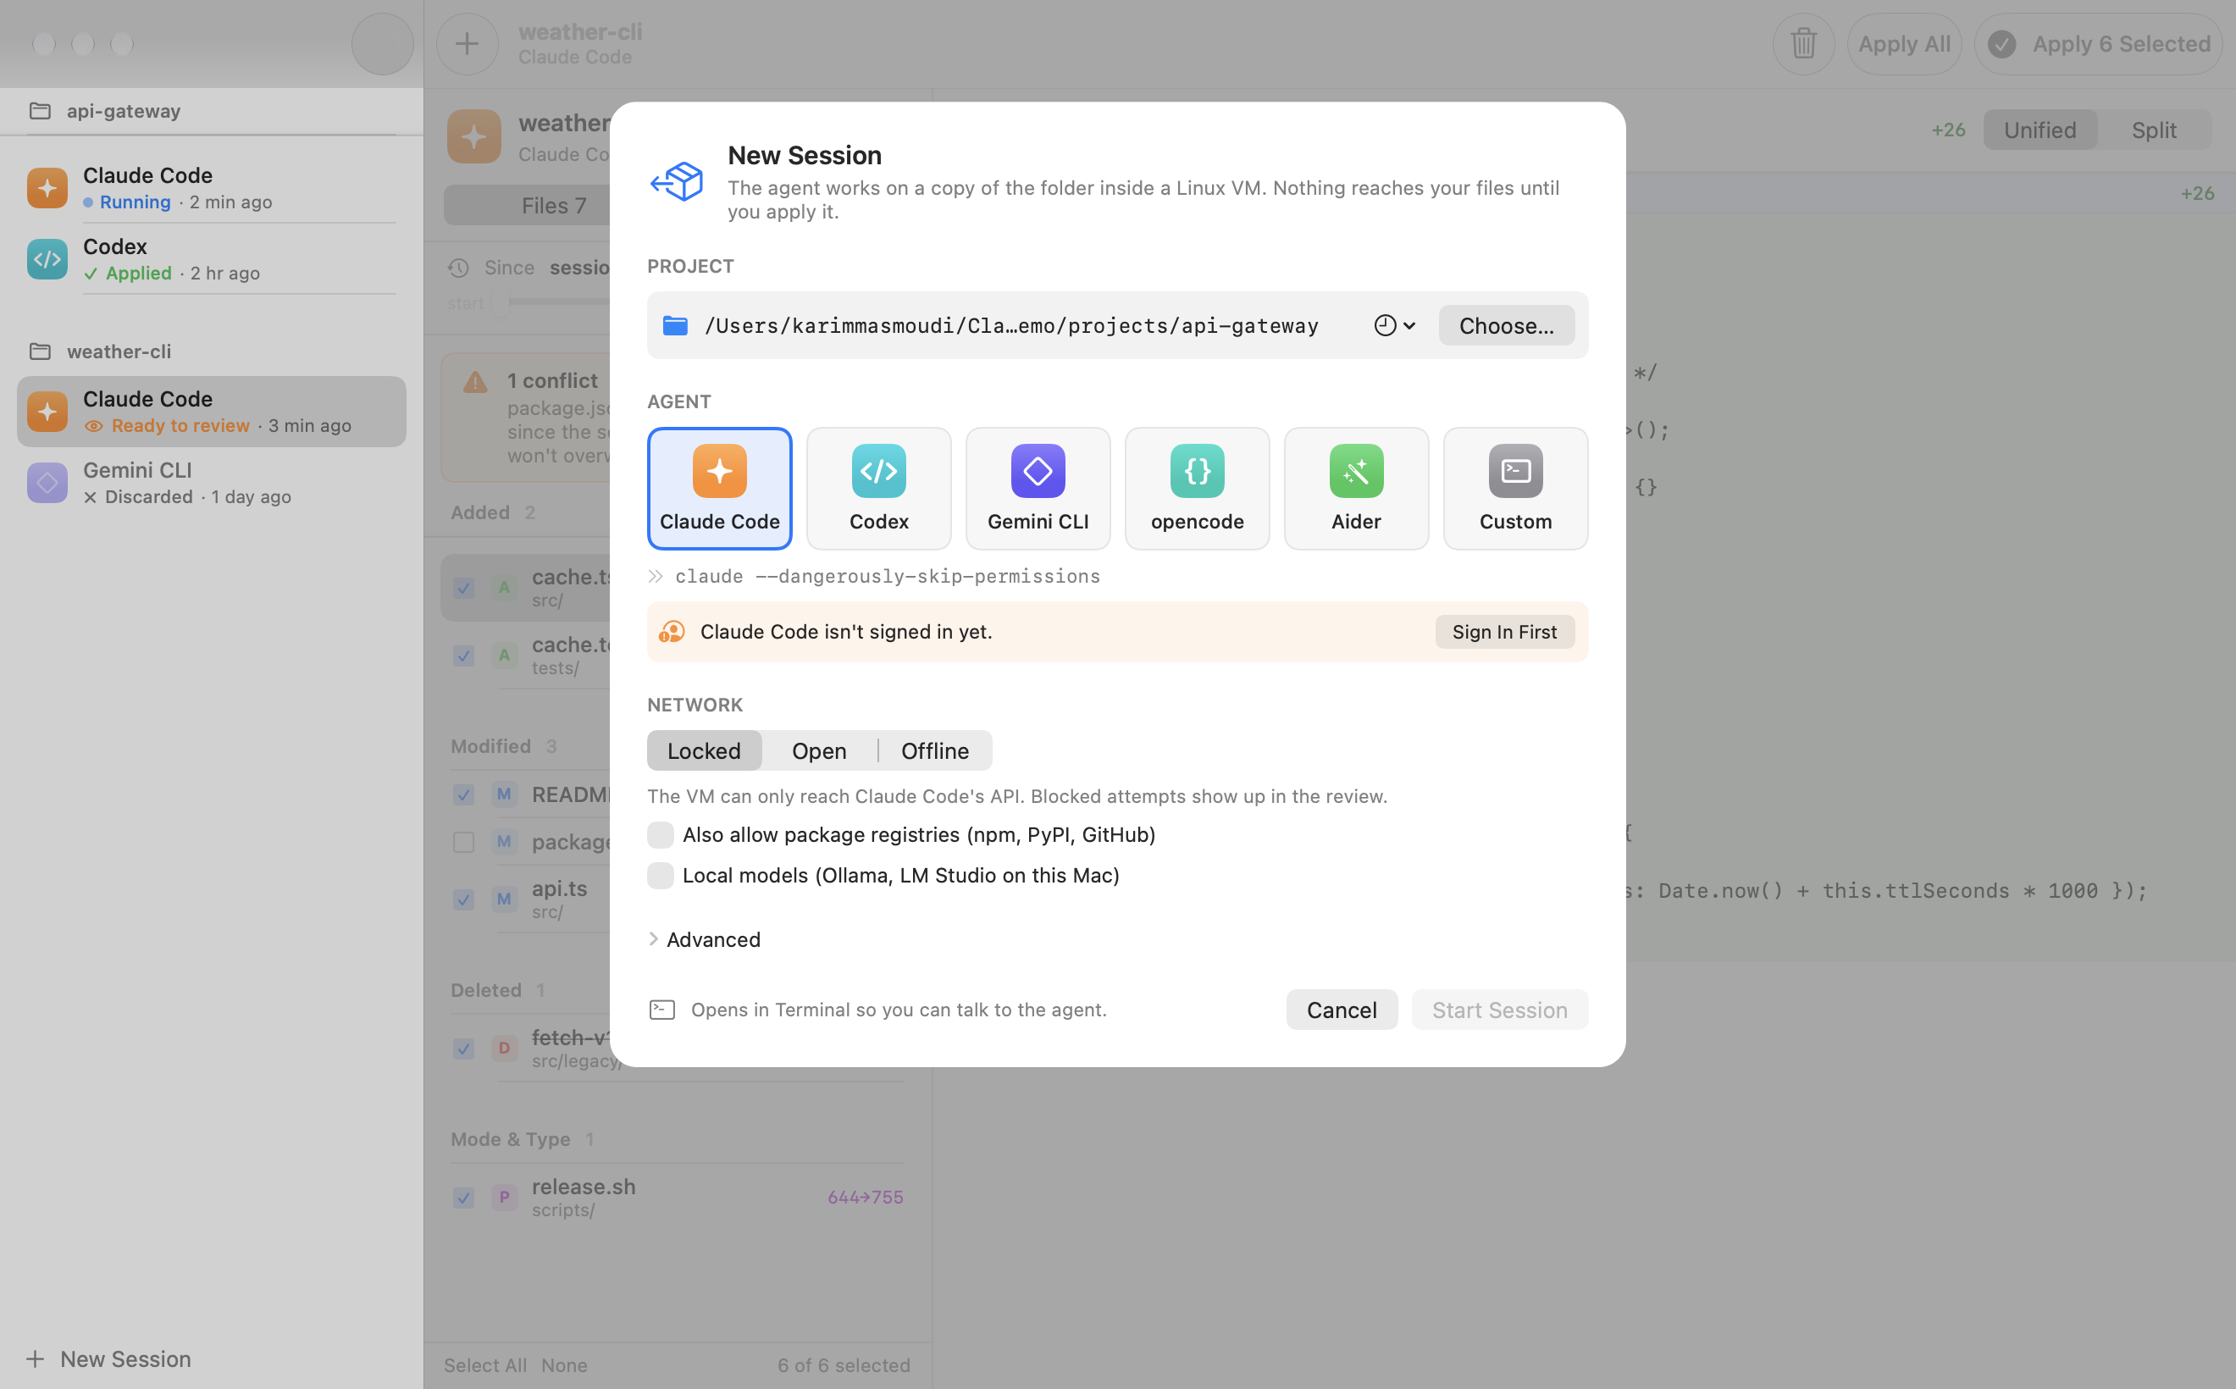Select the Claude Code agent tile
The height and width of the screenshot is (1389, 2236).
point(719,488)
